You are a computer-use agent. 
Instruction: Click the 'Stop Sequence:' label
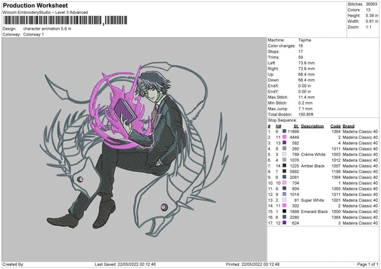[283, 120]
